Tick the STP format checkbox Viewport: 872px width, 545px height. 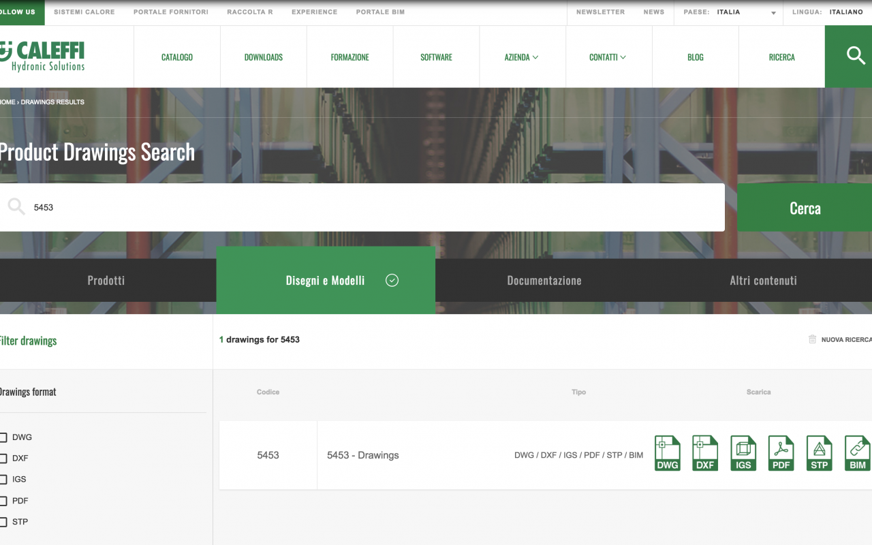3,522
